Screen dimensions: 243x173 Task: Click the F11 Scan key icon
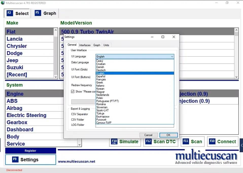(186, 142)
